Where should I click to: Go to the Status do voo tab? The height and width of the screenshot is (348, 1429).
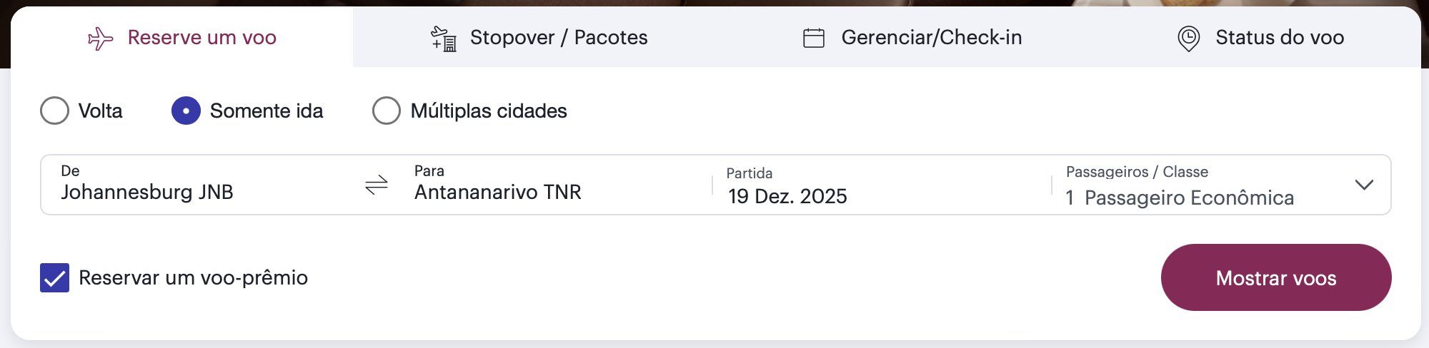1260,37
